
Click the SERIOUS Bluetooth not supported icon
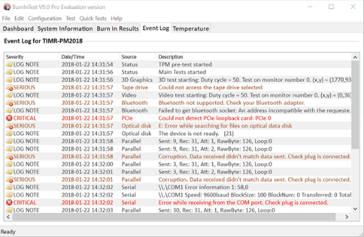click(x=9, y=103)
